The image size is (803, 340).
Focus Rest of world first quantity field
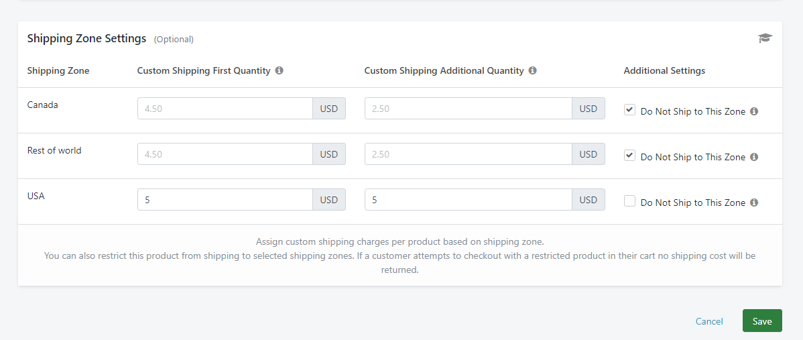pyautogui.click(x=225, y=154)
